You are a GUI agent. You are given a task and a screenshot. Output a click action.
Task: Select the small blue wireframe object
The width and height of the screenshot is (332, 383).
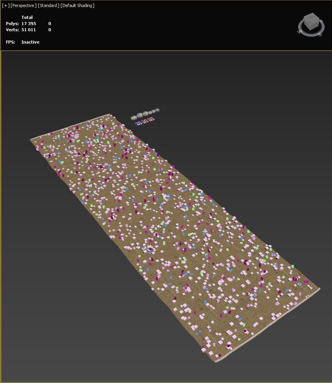tap(139, 123)
